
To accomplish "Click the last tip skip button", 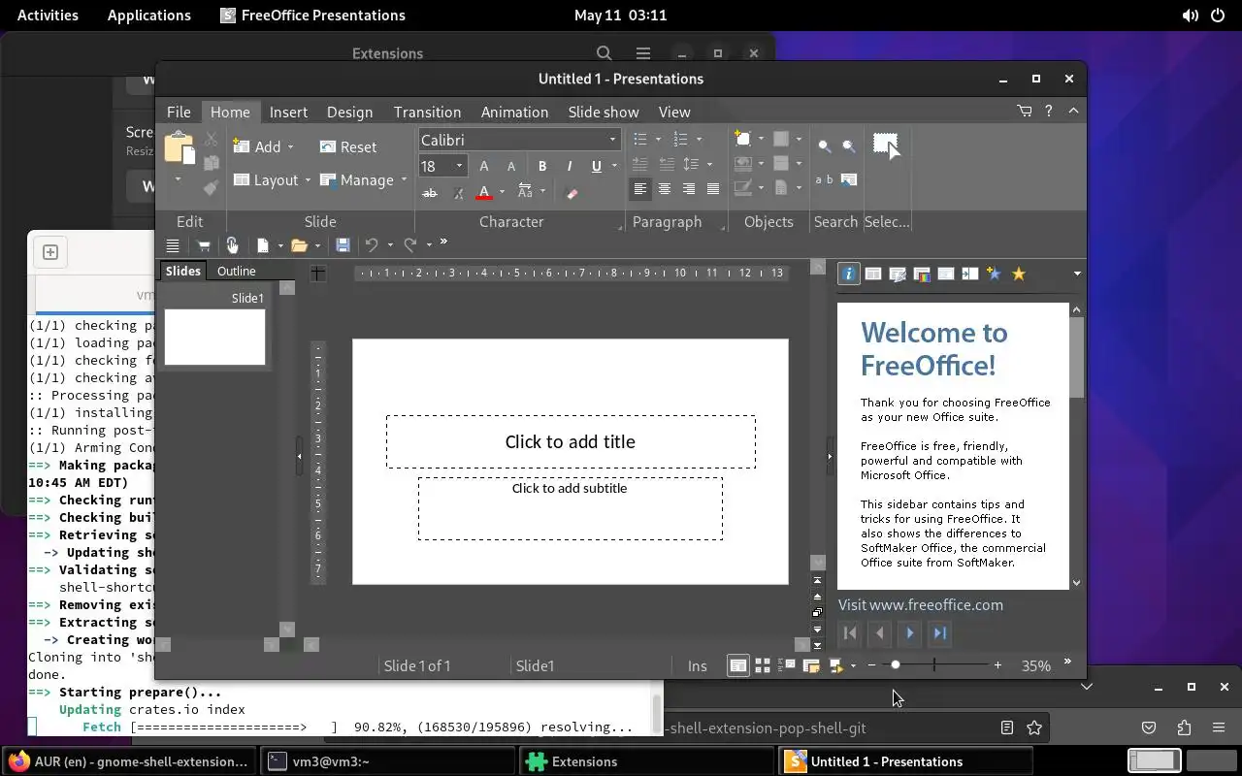I will [x=940, y=633].
